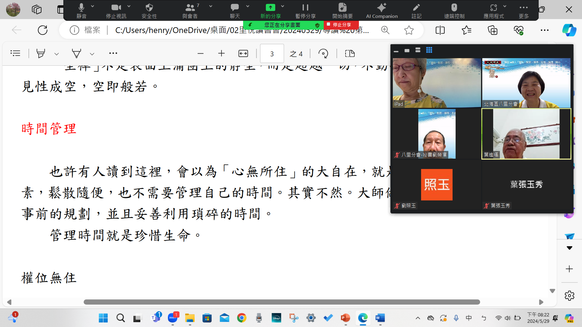The height and width of the screenshot is (327, 582).
Task: Expand video options arrow next to 停止視訊
Action: point(129,6)
